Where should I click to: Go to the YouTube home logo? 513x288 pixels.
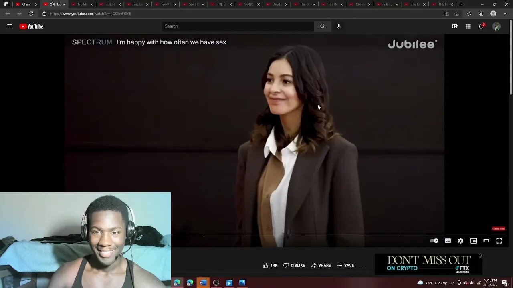pos(31,26)
